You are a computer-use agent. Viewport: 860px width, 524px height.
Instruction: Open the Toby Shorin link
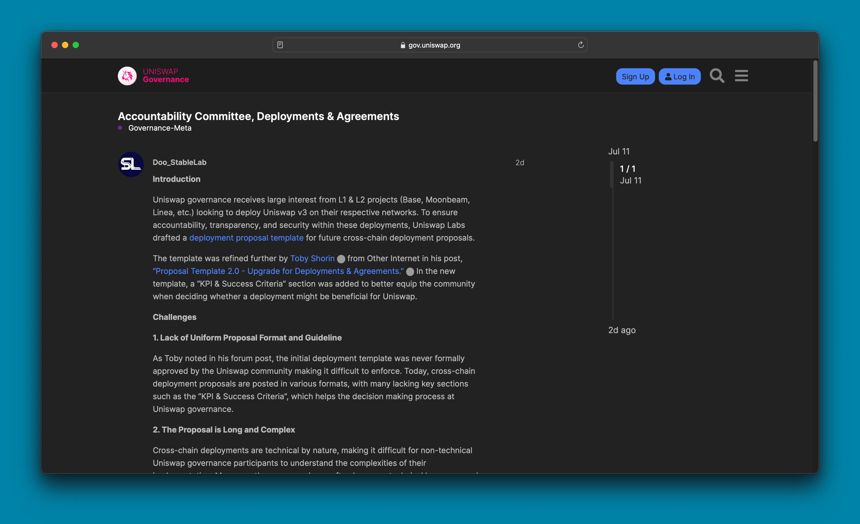312,259
